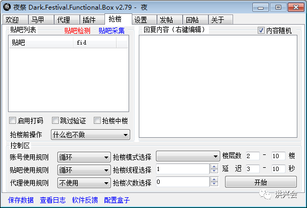The height and width of the screenshot is (208, 307).
Task: Open the 回帖 tab
Action: click(196, 20)
